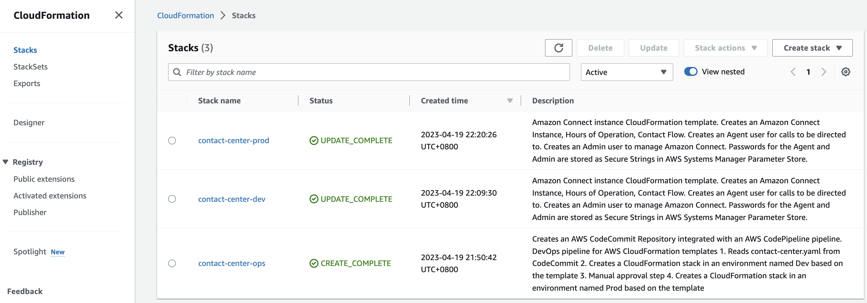867x303 pixels.
Task: Open Public extensions in the sidebar
Action: [x=44, y=179]
